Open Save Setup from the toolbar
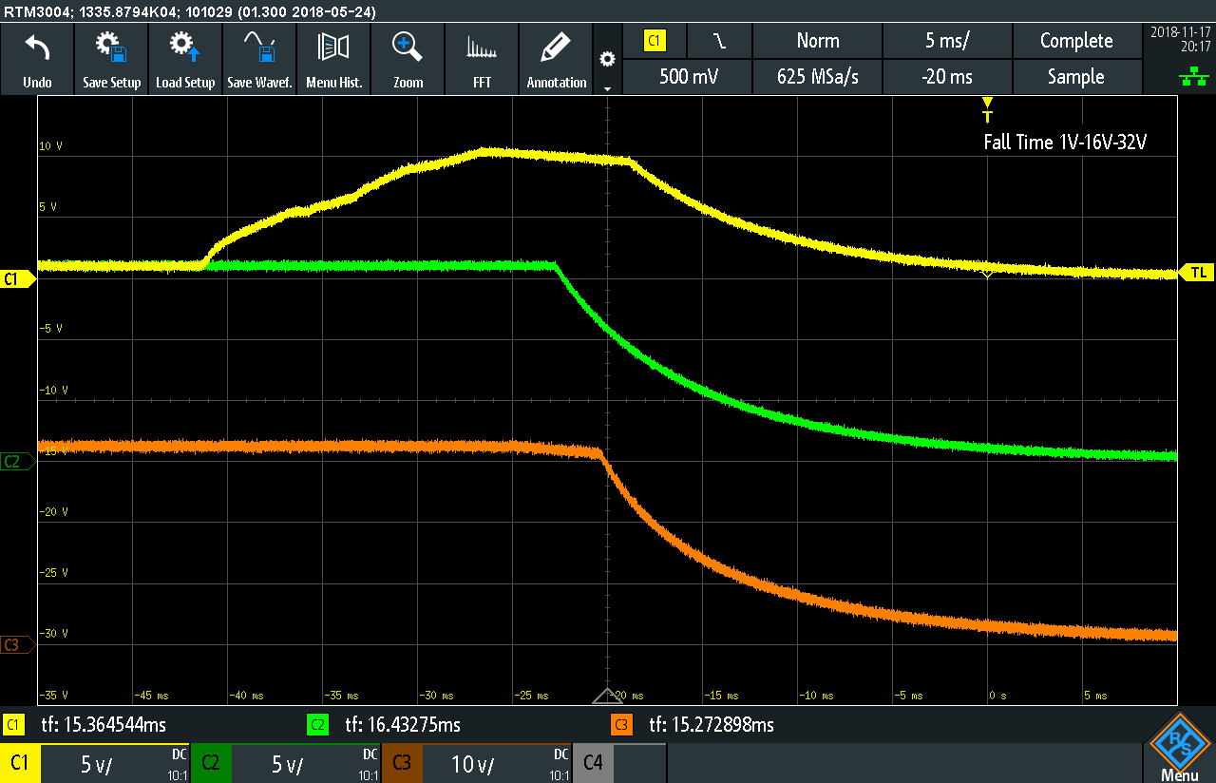 (x=111, y=59)
